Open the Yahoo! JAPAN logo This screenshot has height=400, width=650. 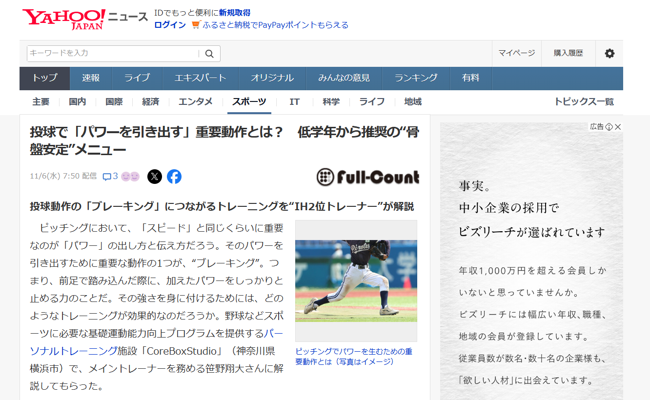coord(64,19)
